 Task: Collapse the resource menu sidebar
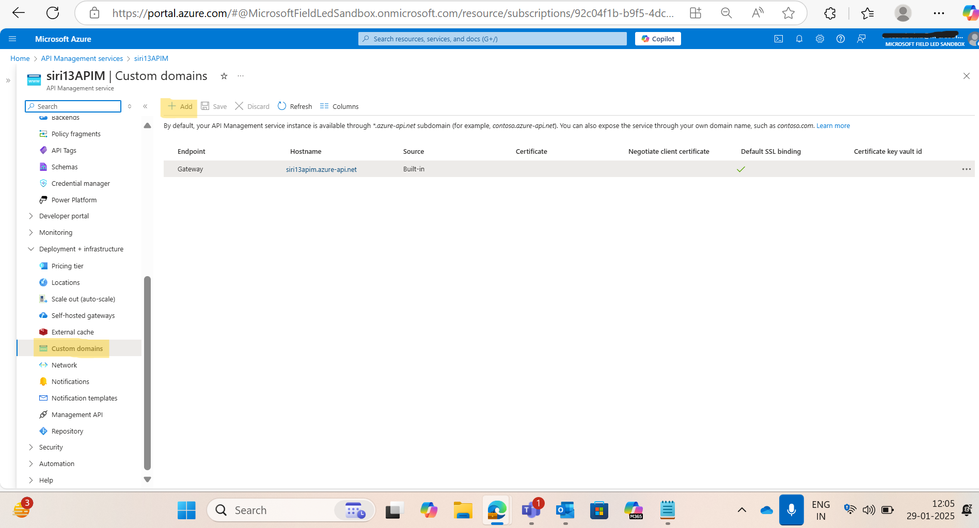pos(145,106)
